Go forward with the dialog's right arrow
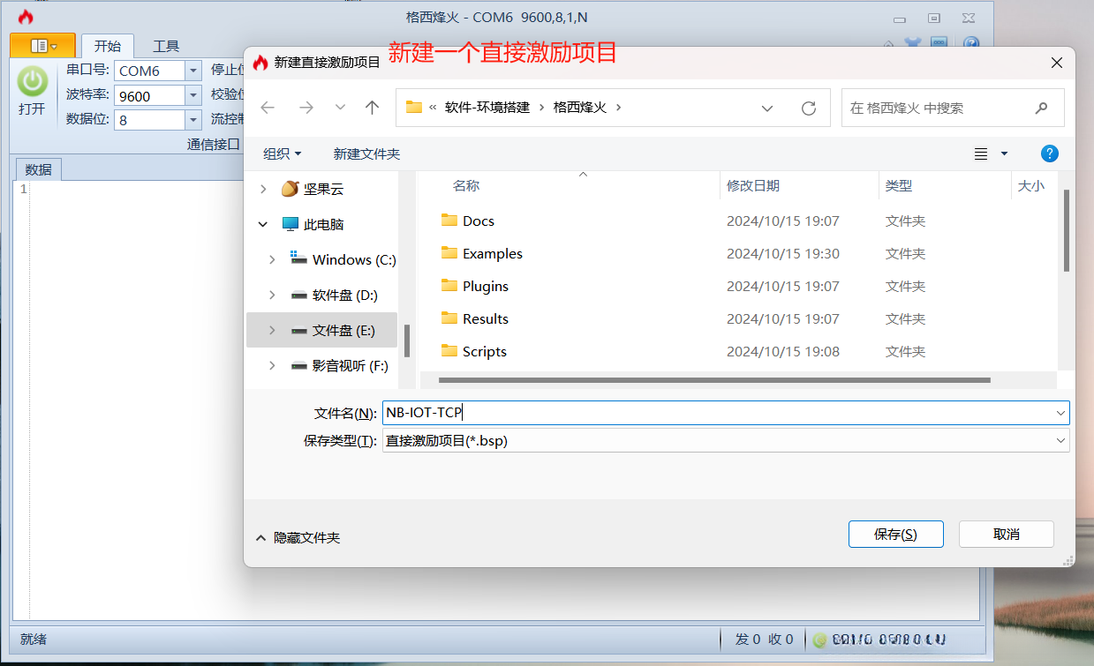This screenshot has width=1094, height=666. pos(306,108)
